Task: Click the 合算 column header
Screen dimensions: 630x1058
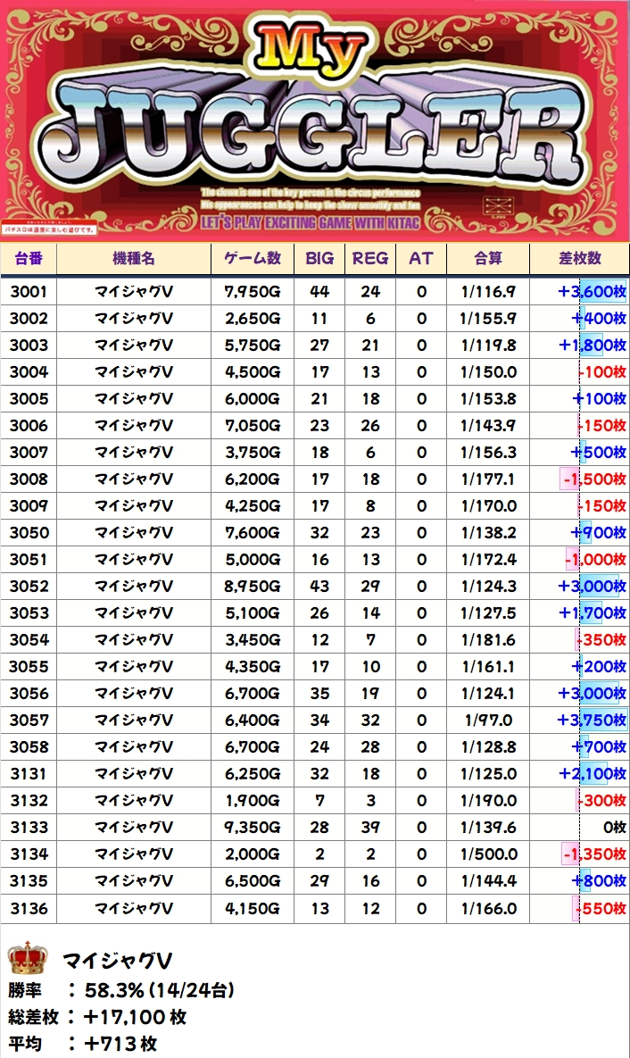Action: coord(488,258)
